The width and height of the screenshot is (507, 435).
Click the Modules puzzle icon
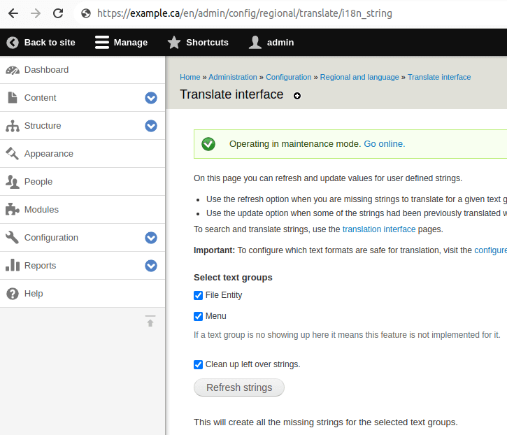point(13,210)
